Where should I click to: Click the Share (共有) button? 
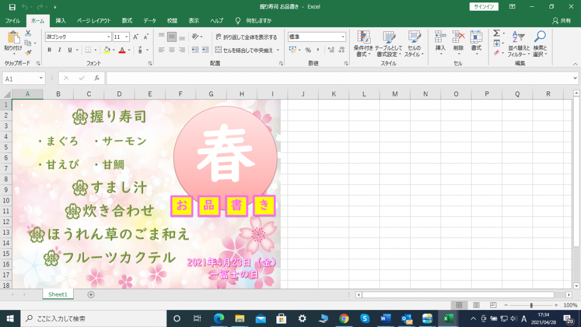tap(562, 21)
